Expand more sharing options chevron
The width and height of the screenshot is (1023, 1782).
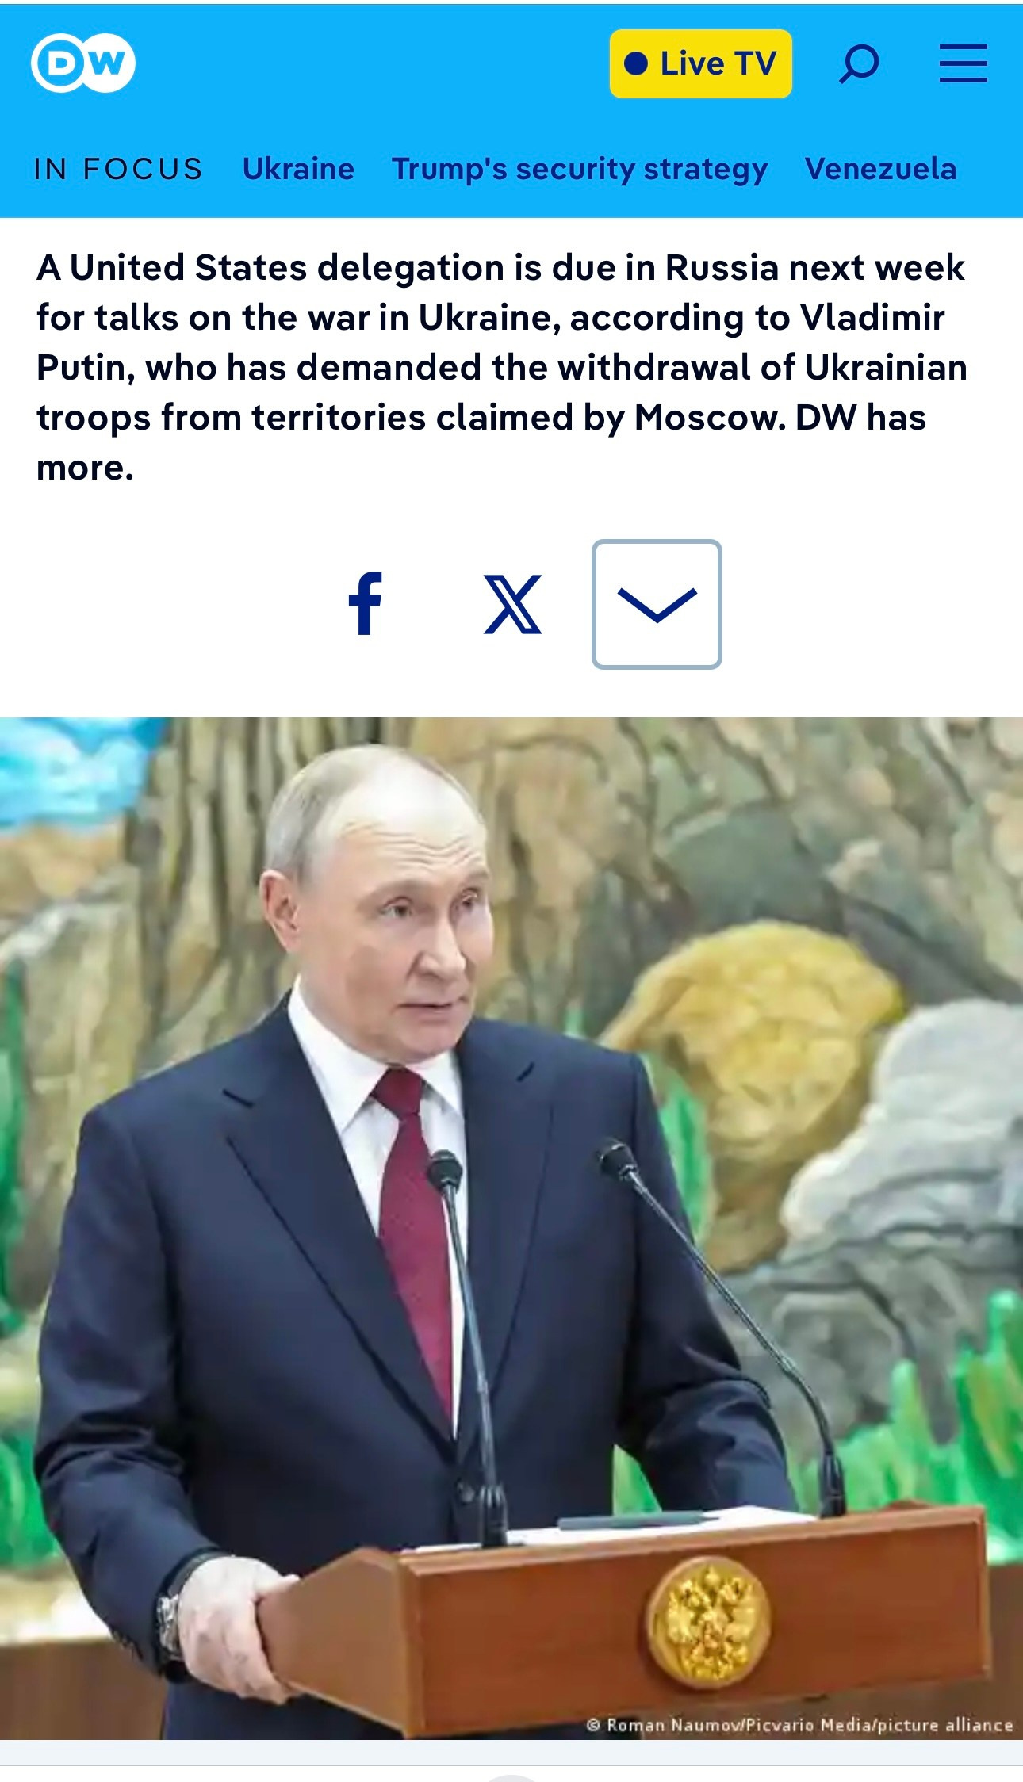(x=657, y=604)
